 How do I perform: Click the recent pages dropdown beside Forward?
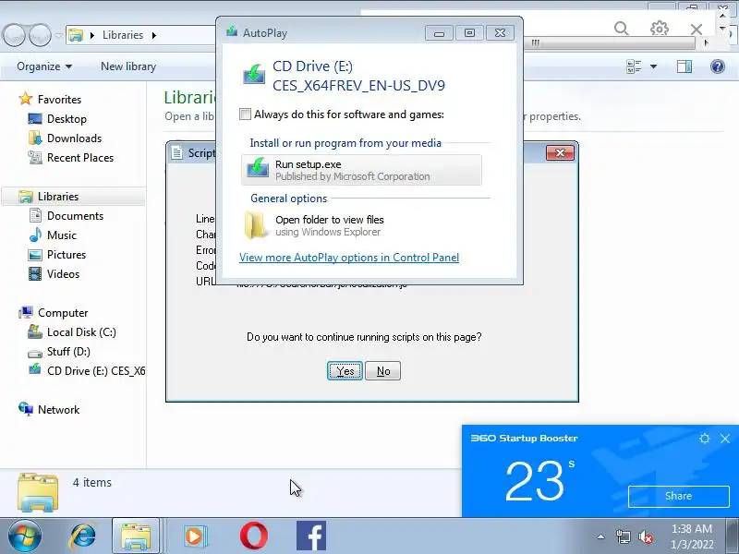(x=59, y=35)
